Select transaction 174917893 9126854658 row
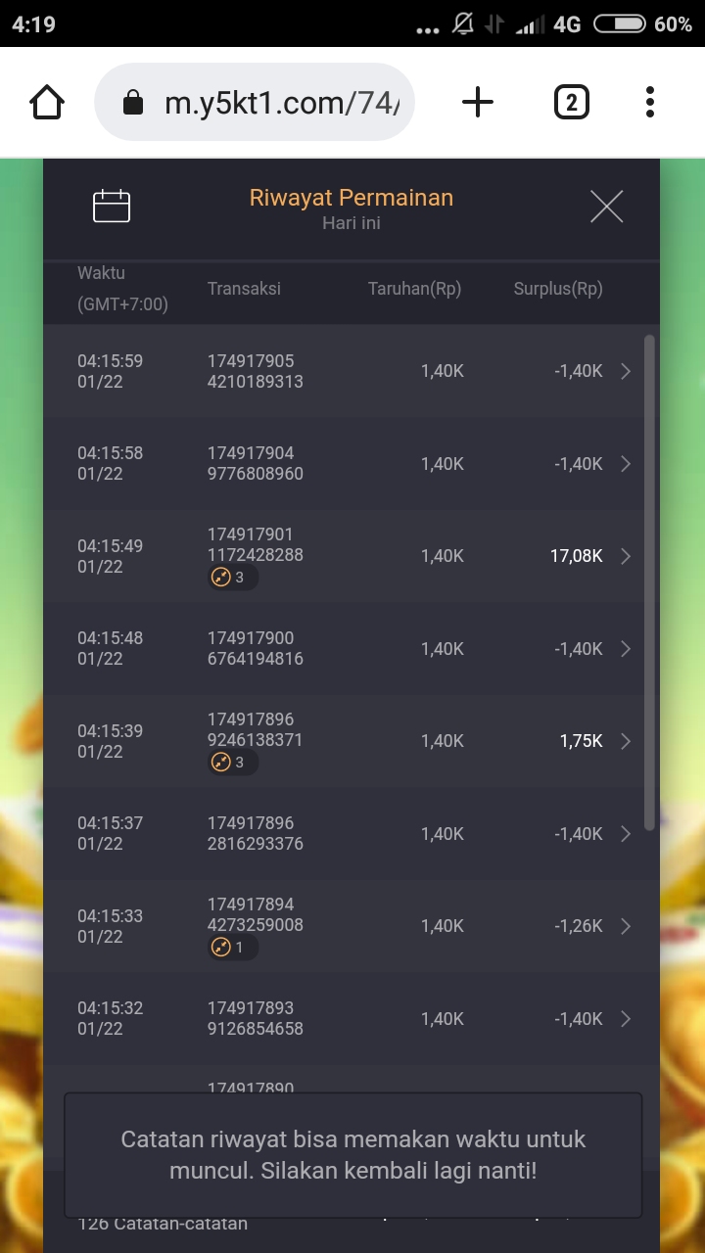 pyautogui.click(x=255, y=1018)
